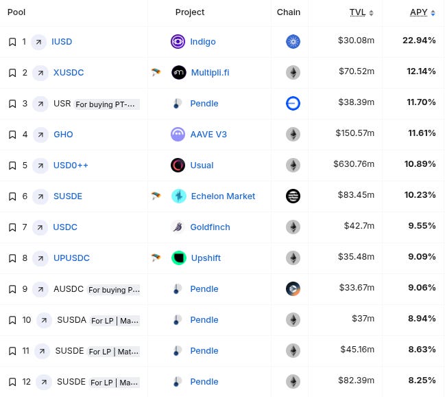
Task: Open external arrow for GHO pool
Action: [x=40, y=135]
